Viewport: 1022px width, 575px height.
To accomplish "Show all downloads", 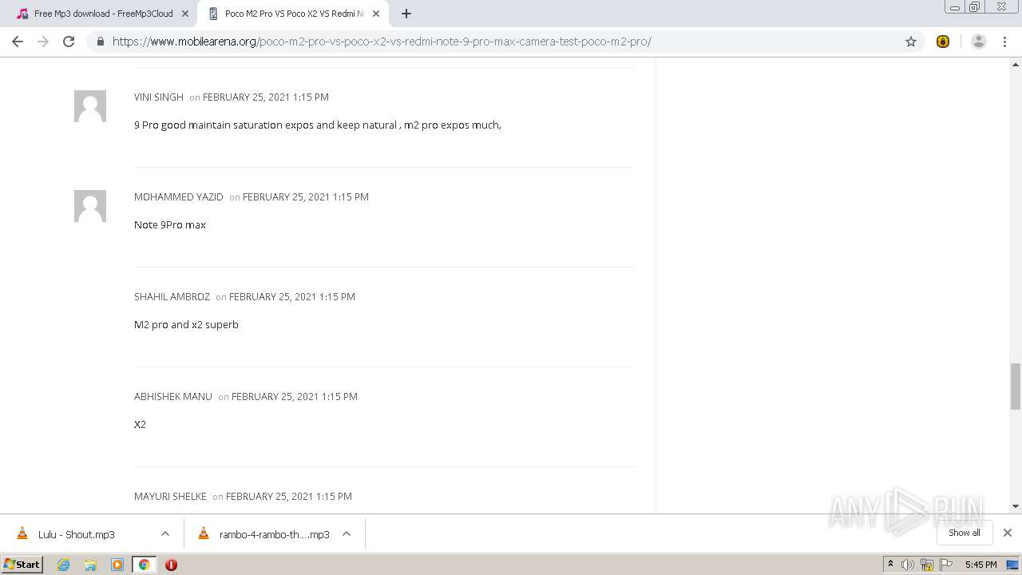I will point(964,533).
